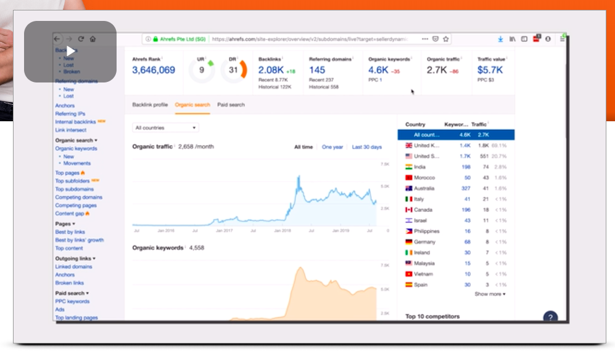Open Internal backlinks in the sidebar
This screenshot has width=615, height=357.
(x=75, y=122)
